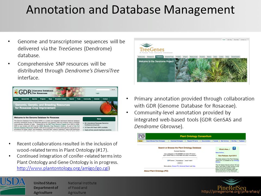Open Download Ontologies menu item
This screenshot has height=196, width=261.
(177, 141)
